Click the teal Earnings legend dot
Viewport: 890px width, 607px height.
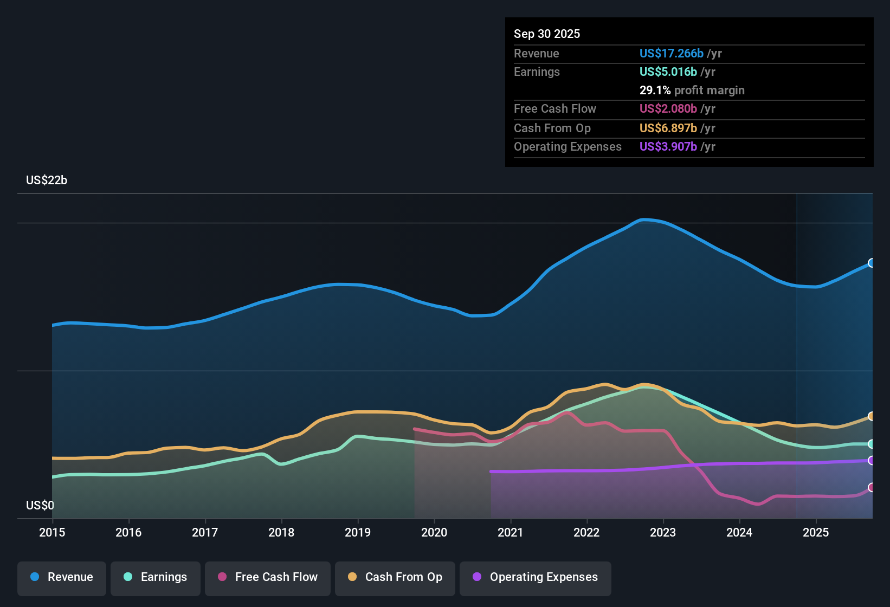[127, 577]
